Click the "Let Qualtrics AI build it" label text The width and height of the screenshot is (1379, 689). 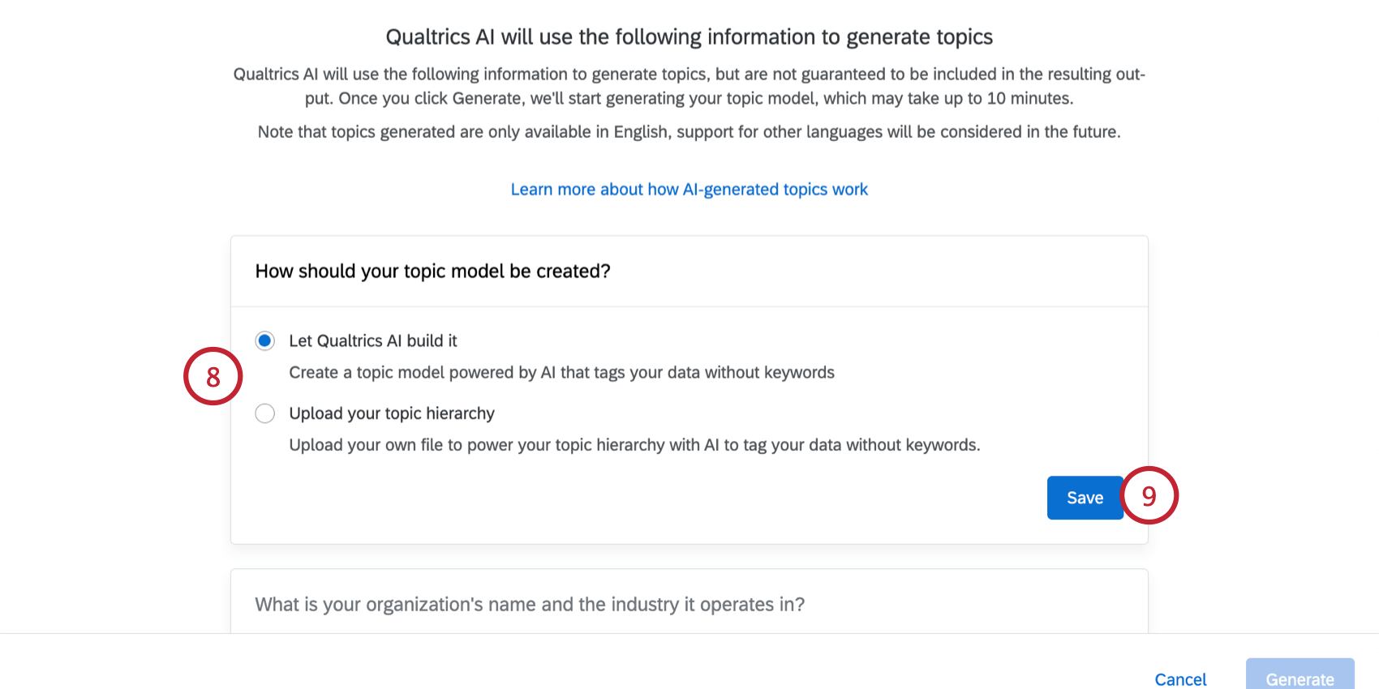pyautogui.click(x=372, y=341)
